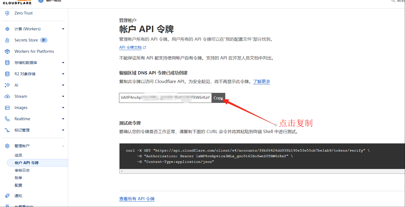Click 查看所有 API 令牌 link
405x207 pixels.
click(x=137, y=199)
